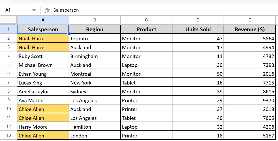Click the Region header cell
This screenshot has height=141, width=278.
95,29
